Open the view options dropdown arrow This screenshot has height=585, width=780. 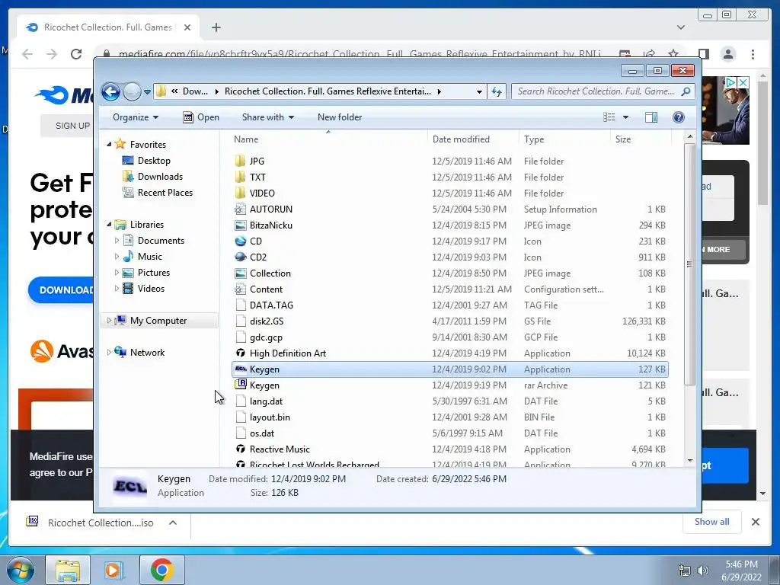click(x=626, y=117)
